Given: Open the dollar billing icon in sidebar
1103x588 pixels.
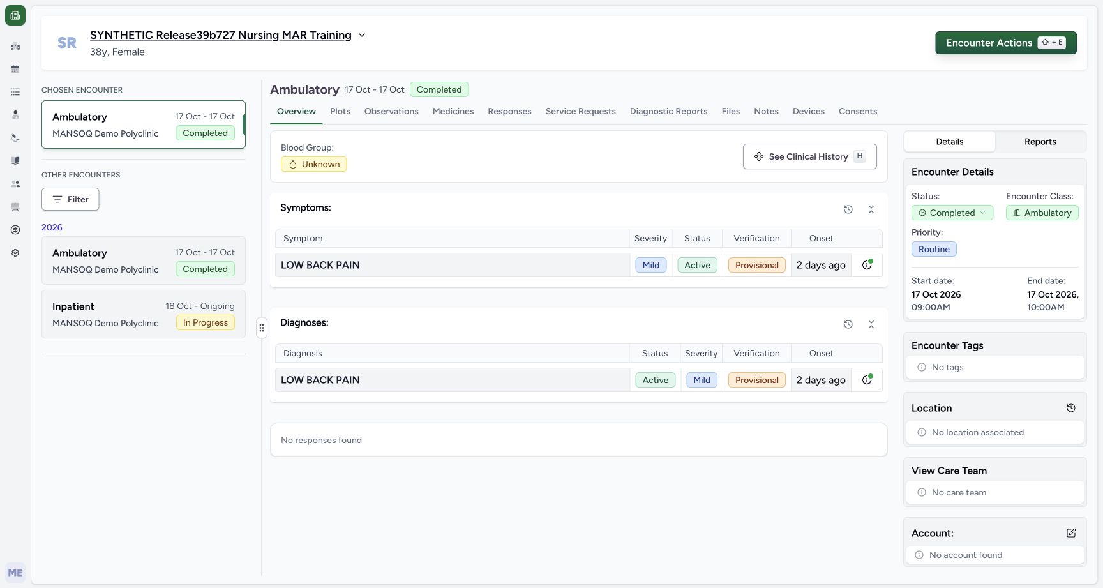Looking at the screenshot, I should pyautogui.click(x=15, y=230).
